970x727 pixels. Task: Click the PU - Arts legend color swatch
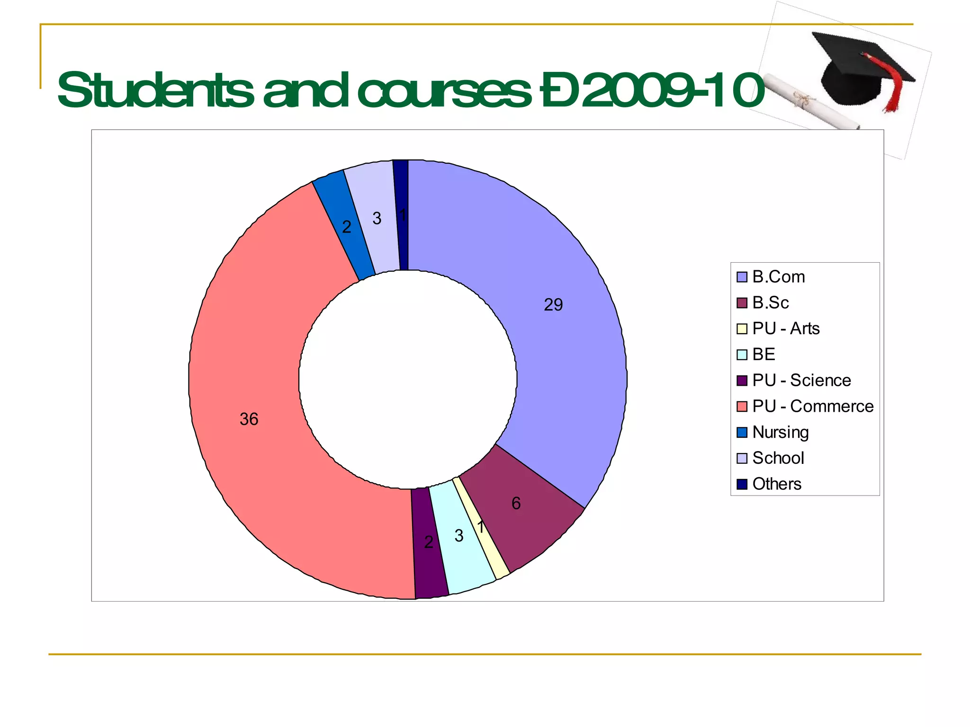pyautogui.click(x=742, y=329)
